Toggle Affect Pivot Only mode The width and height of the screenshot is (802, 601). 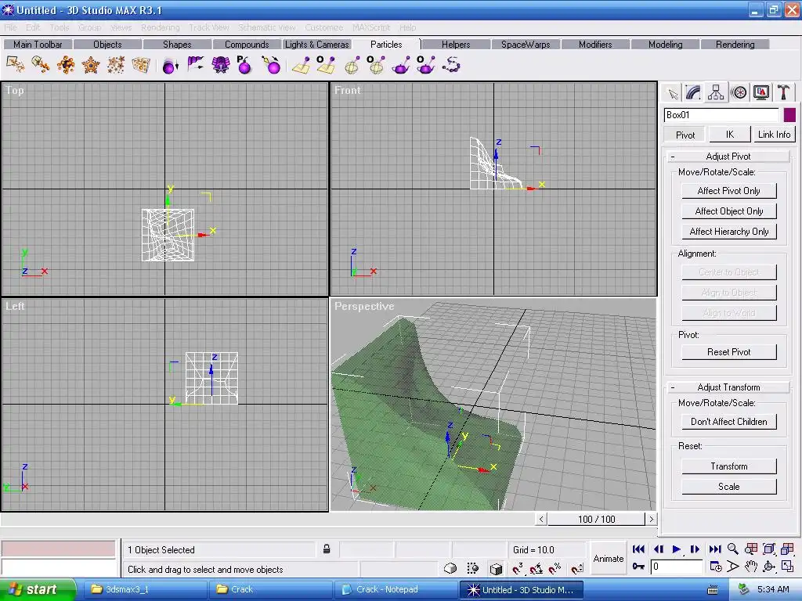729,191
